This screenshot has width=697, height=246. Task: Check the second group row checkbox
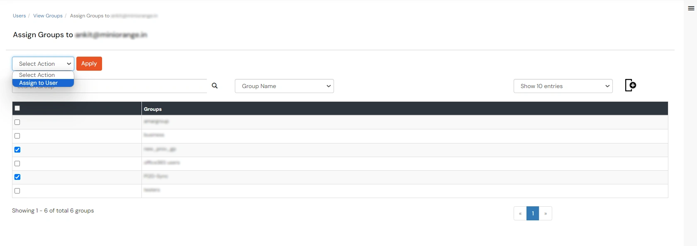(x=17, y=136)
